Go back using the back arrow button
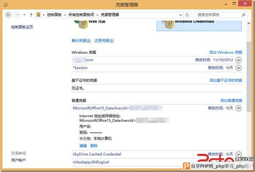 tap(8, 15)
